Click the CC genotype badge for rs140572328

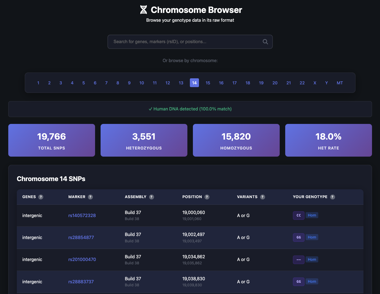pos(298,215)
